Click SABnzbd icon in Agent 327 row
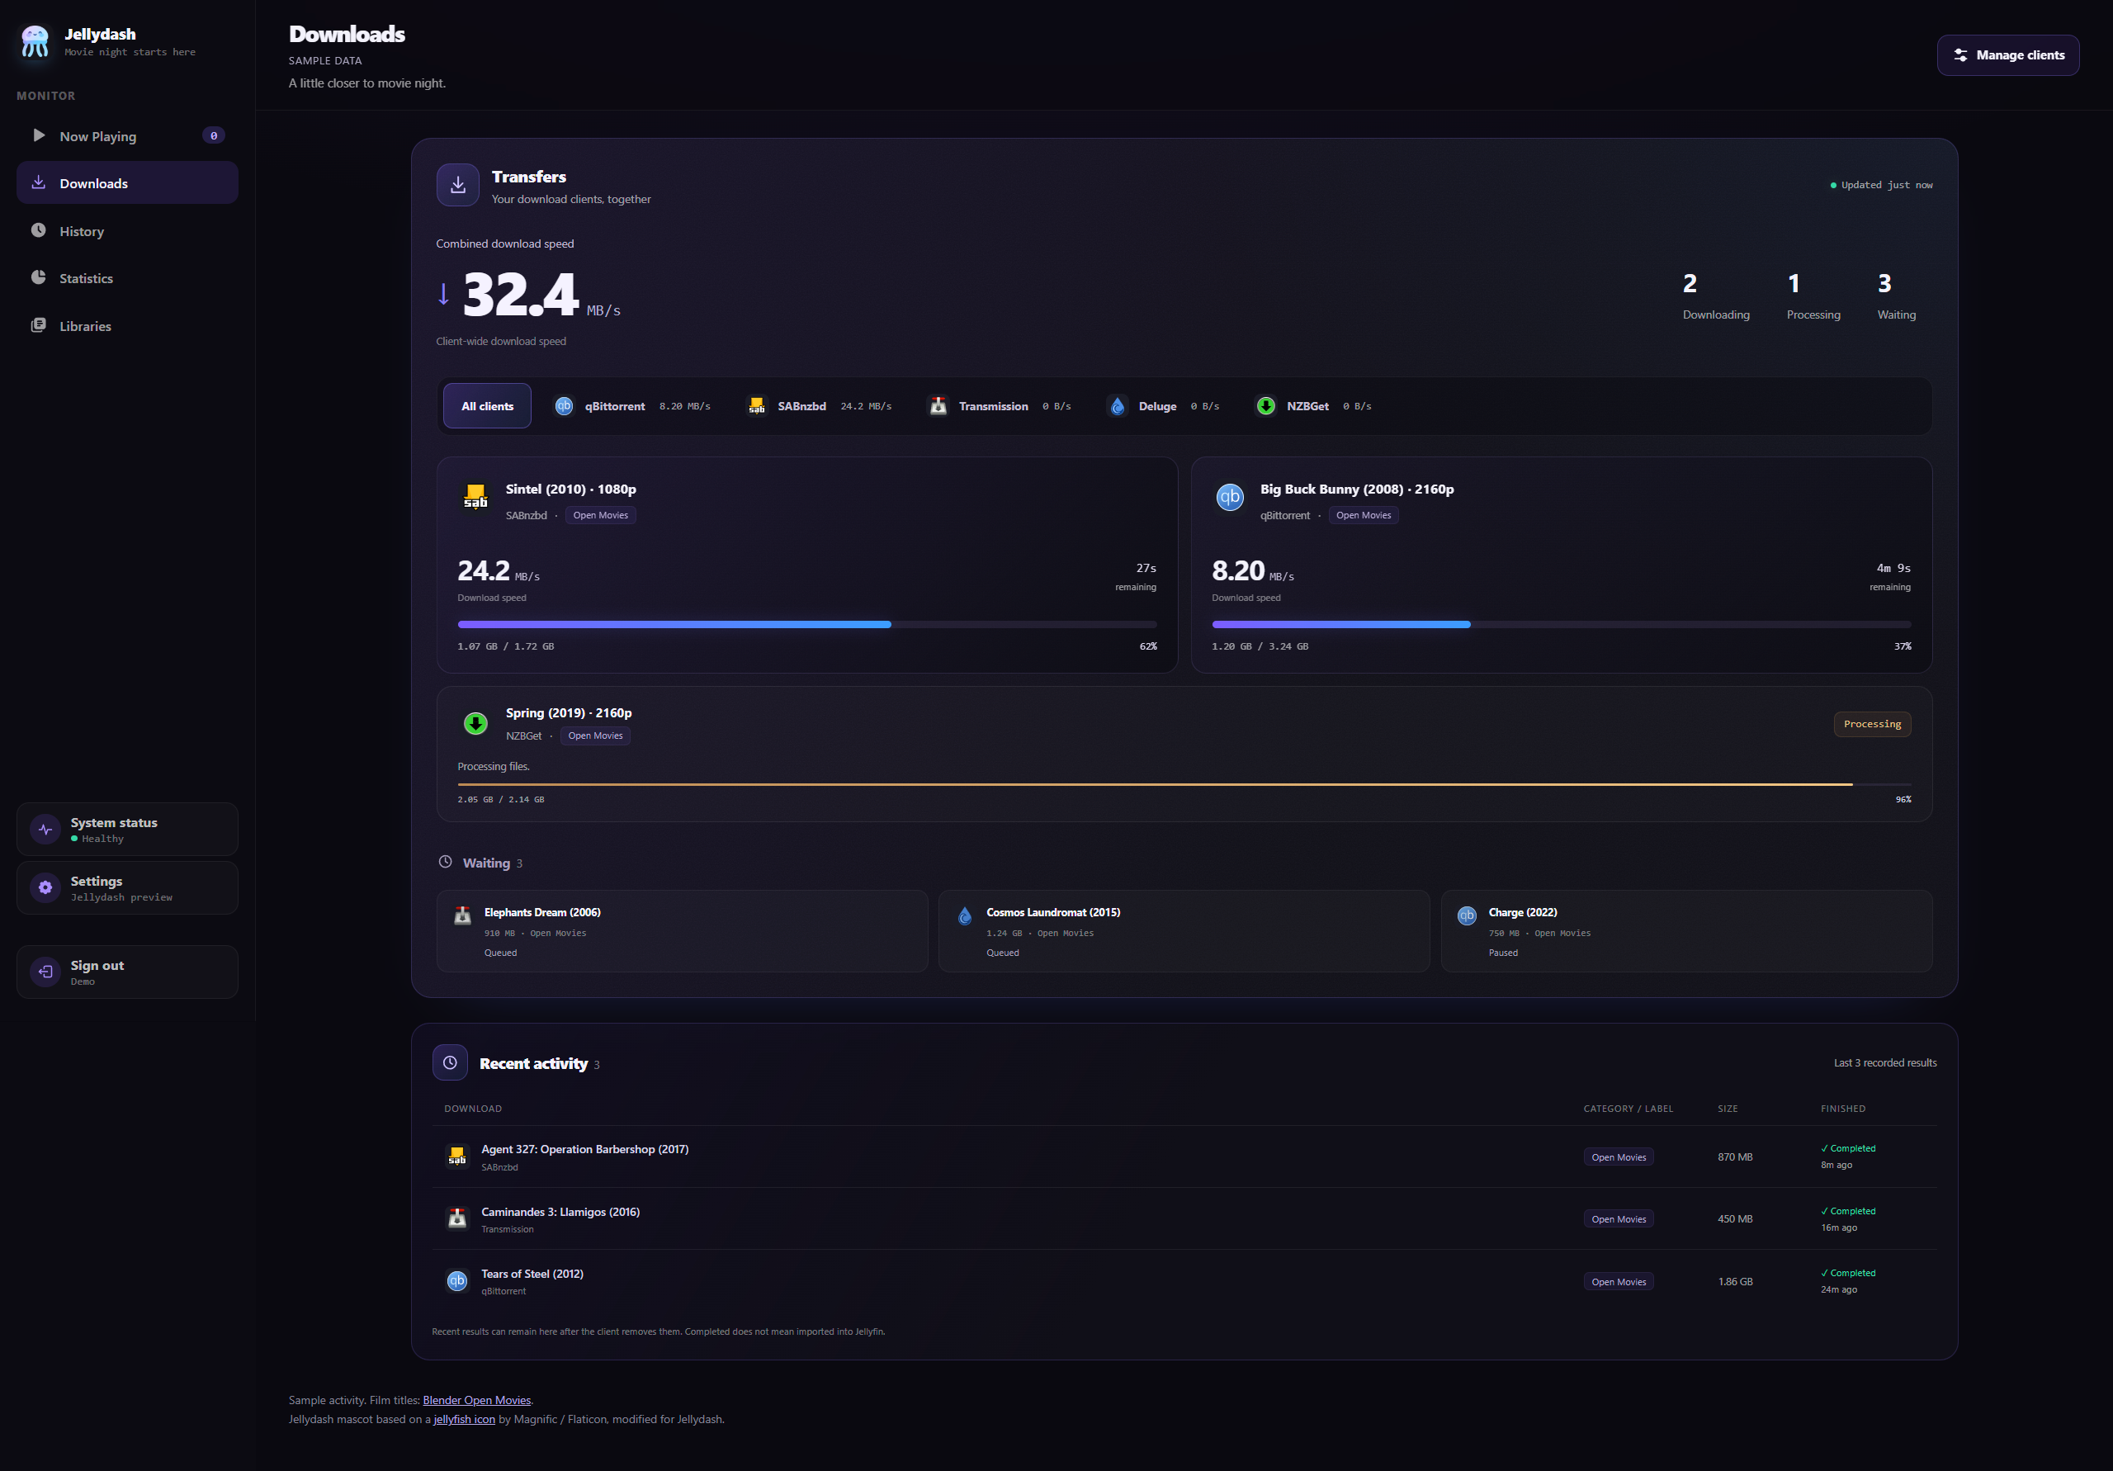 click(457, 1156)
